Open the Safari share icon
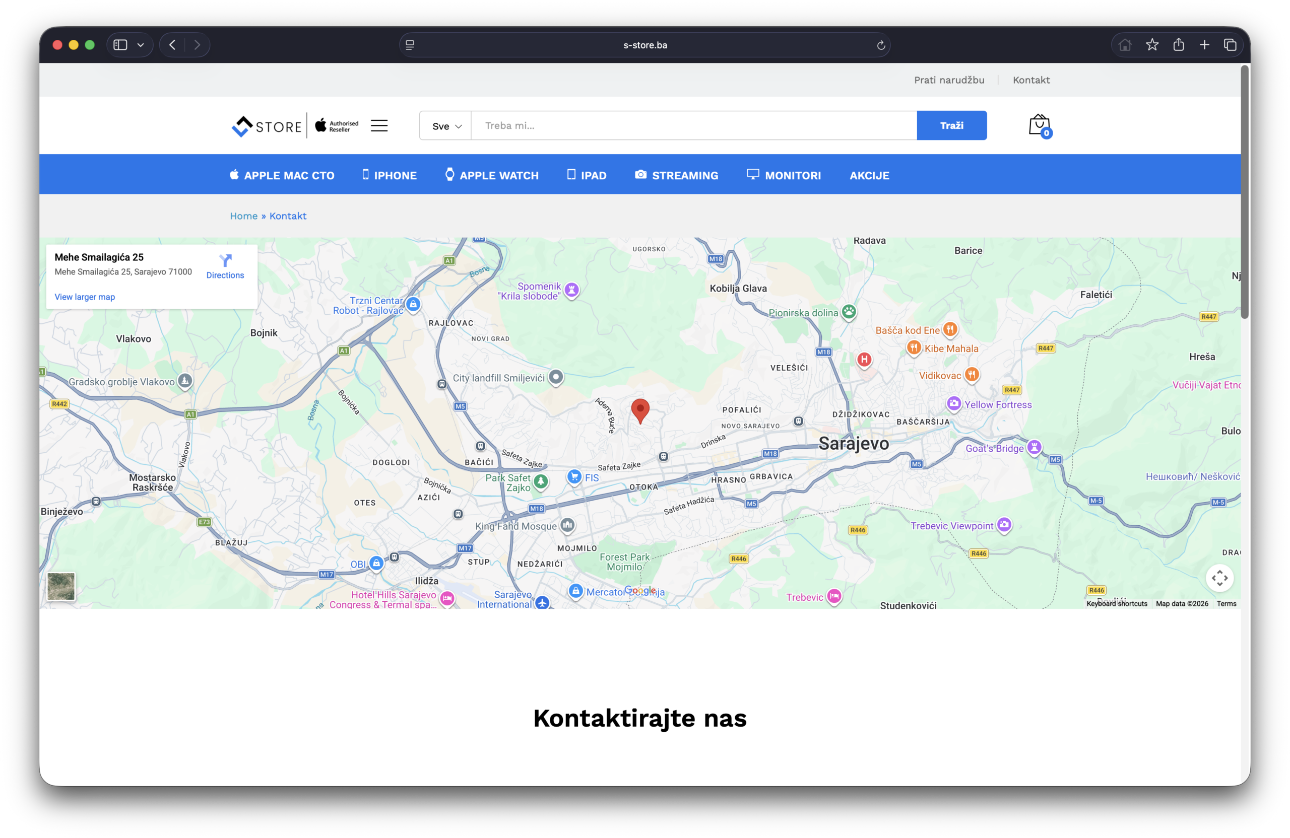 (1178, 45)
